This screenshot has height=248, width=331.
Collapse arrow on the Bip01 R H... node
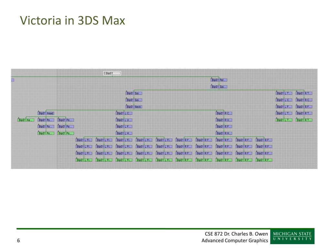[216, 132]
